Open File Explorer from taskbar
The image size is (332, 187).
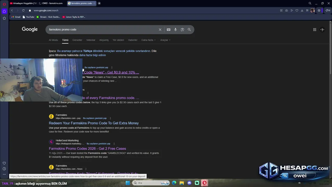[x=182, y=183]
